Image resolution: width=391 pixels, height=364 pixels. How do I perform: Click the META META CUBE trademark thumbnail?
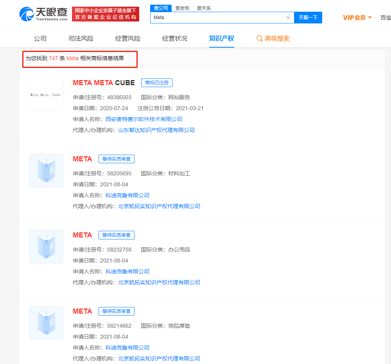(46, 94)
